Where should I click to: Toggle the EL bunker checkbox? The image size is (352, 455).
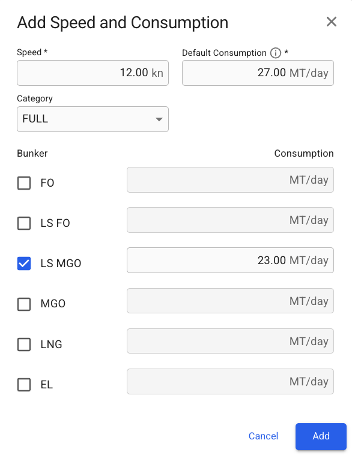click(24, 385)
